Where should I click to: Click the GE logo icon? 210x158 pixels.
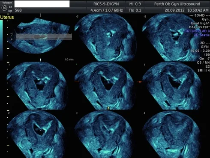[4, 8]
